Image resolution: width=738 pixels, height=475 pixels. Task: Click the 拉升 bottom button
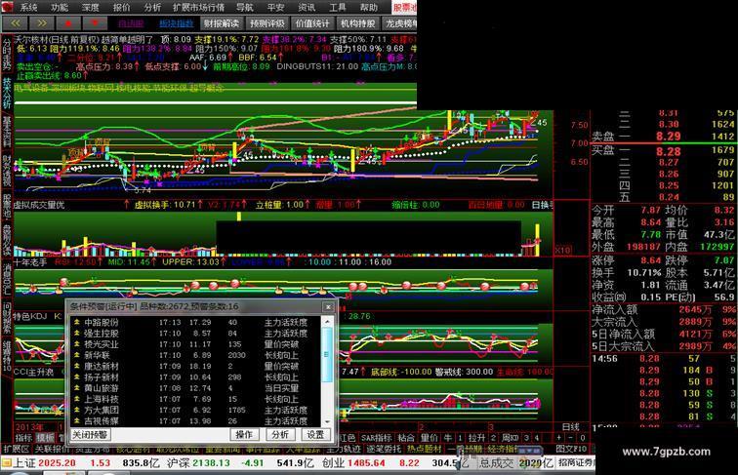click(x=476, y=438)
